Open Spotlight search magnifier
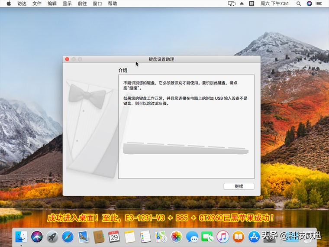The height and width of the screenshot is (247, 329). tap(299, 3)
